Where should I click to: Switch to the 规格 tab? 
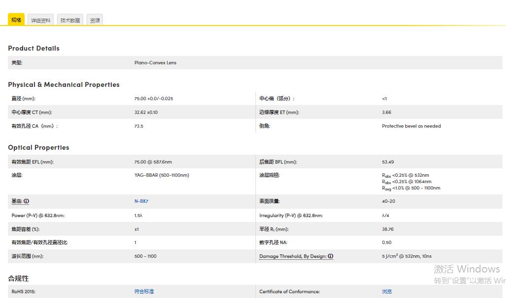16,20
